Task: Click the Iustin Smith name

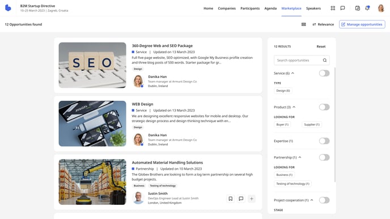Action: click(x=158, y=194)
